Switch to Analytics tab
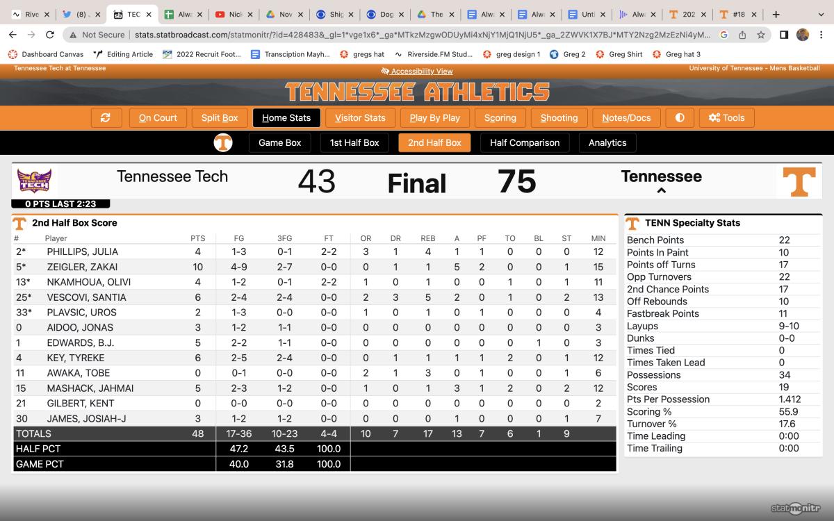The height and width of the screenshot is (521, 834). [607, 142]
